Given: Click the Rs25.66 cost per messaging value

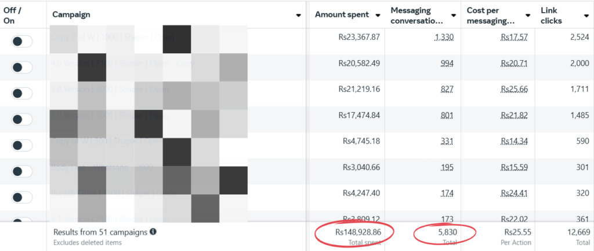Looking at the screenshot, I should 514,89.
